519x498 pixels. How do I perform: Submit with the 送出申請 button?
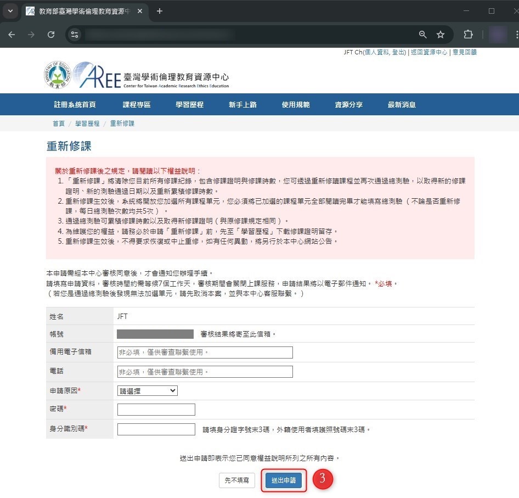coord(284,480)
